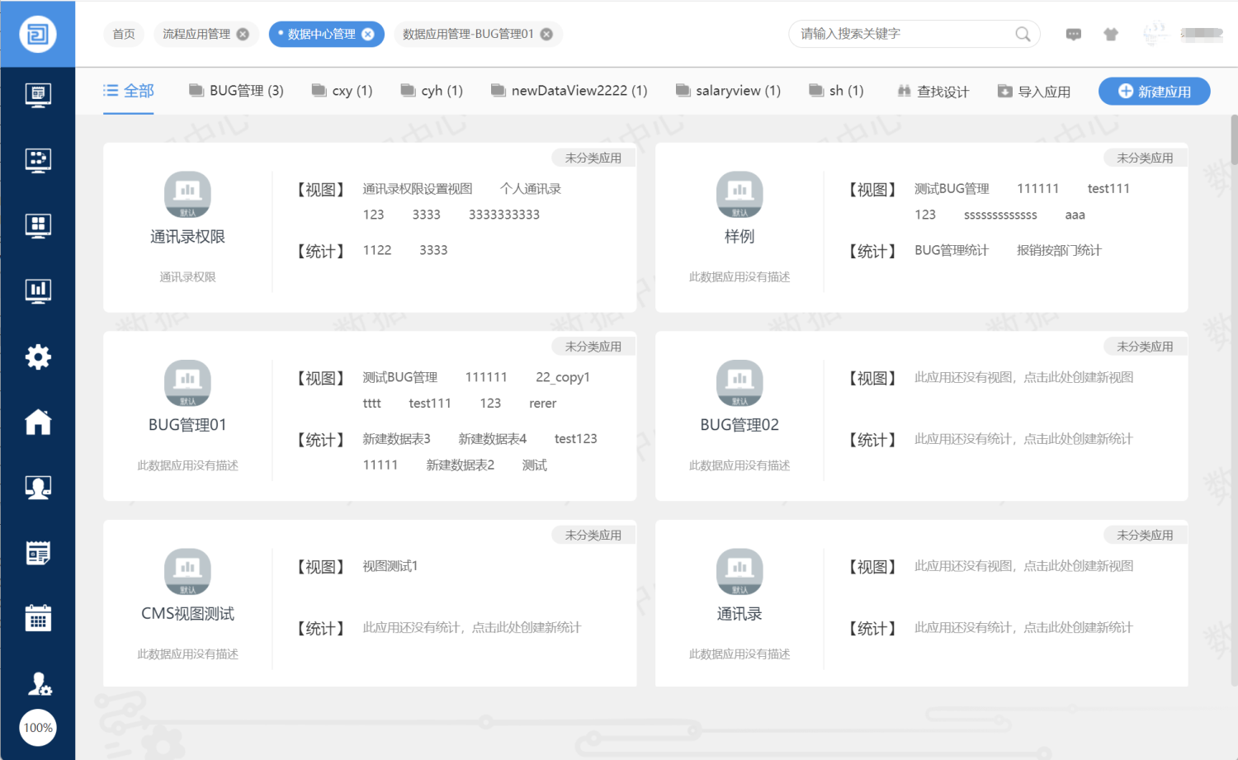Image resolution: width=1238 pixels, height=760 pixels.
Task: Click the vertical scrollbar on right
Action: point(1233,140)
